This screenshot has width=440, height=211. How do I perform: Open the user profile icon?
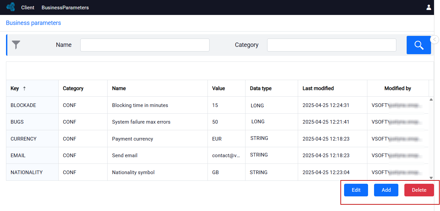click(x=429, y=7)
